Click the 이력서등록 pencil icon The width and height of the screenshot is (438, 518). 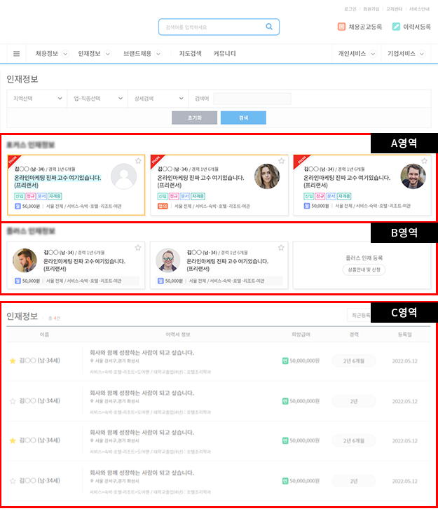tap(397, 27)
